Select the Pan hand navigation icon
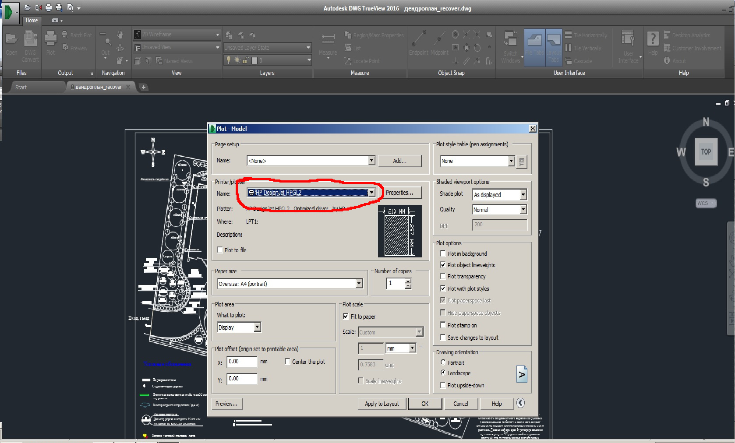Viewport: 735px width, 443px height. pyautogui.click(x=120, y=35)
